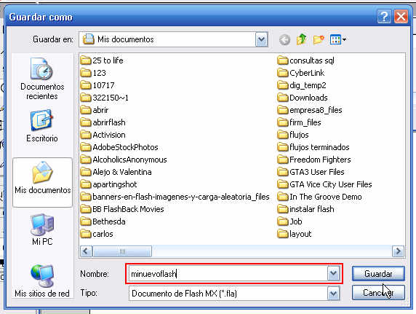Go to Mi PC location
The width and height of the screenshot is (416, 314).
pos(42,229)
